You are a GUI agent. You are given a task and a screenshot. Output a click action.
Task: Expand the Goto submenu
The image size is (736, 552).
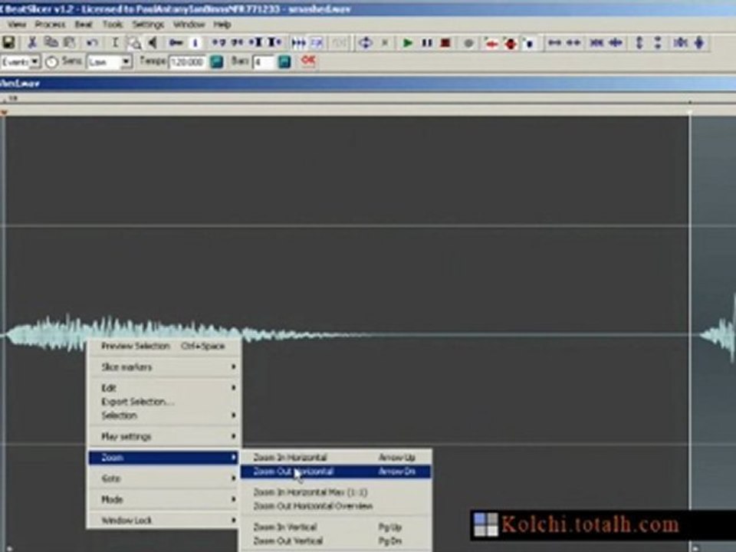[164, 478]
